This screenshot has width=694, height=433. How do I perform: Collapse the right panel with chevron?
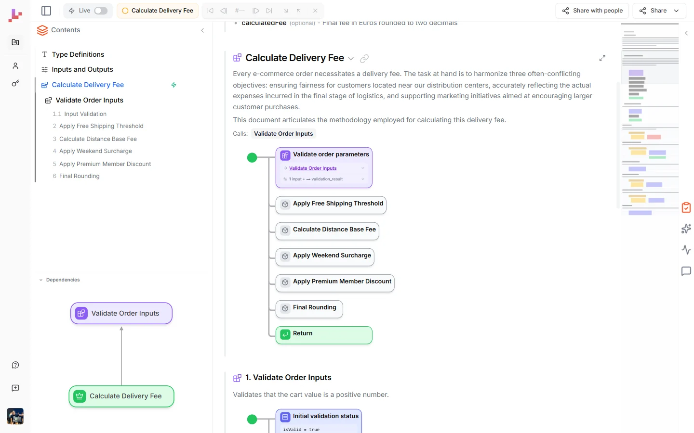[x=686, y=33]
